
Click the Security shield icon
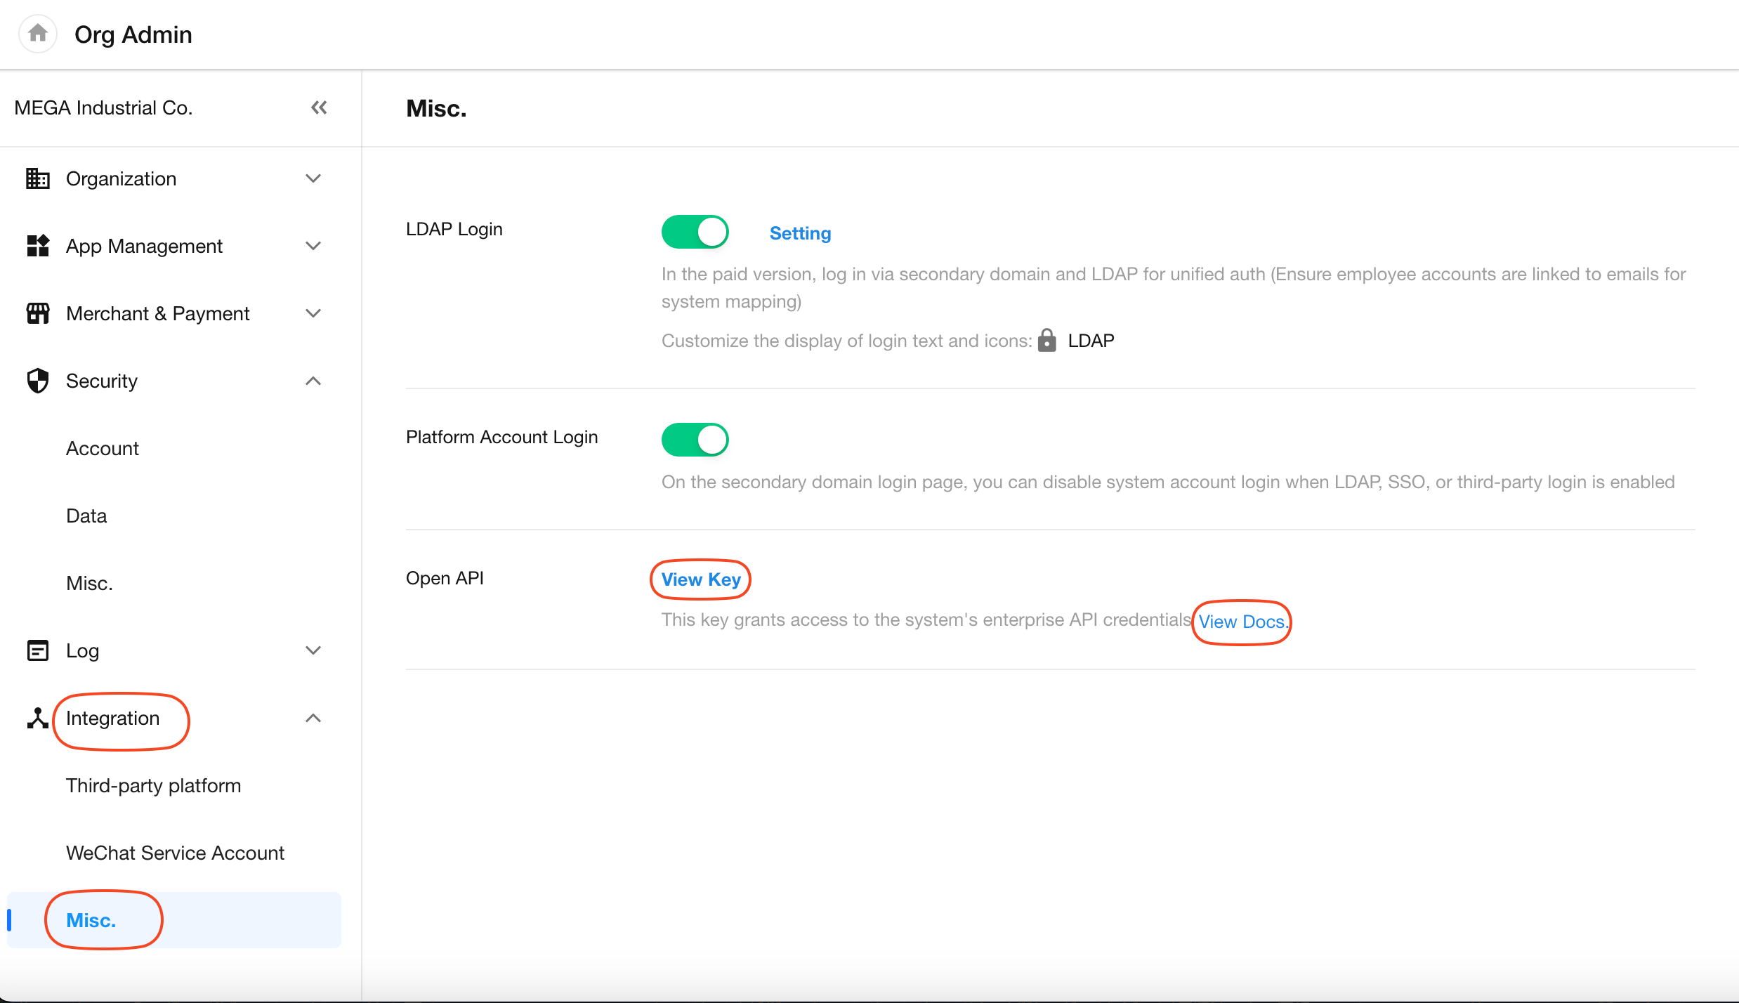point(37,381)
